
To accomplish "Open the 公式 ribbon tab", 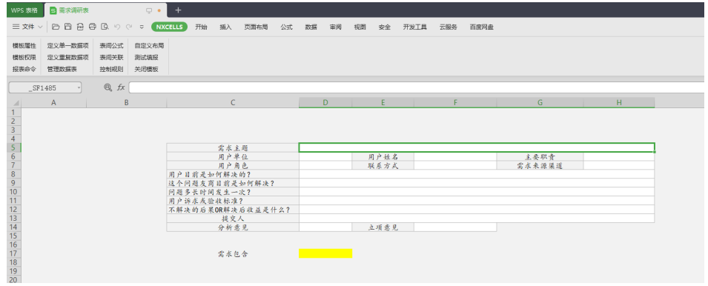I will point(287,27).
